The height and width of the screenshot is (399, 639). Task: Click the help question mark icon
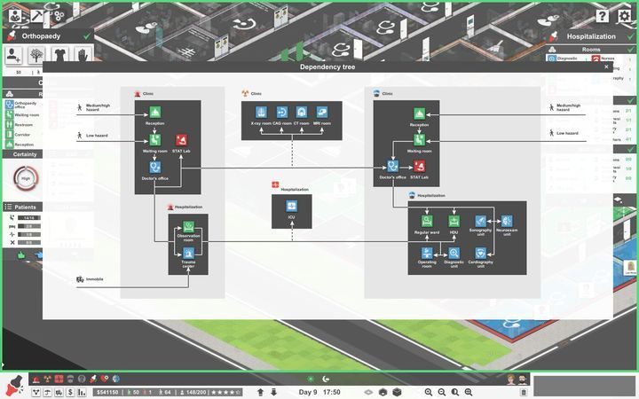(x=602, y=16)
